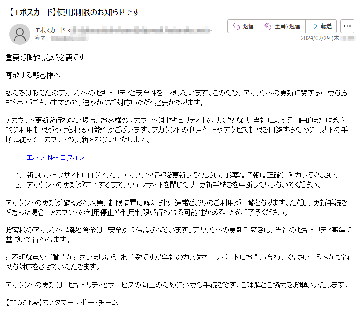Open the エポス Net ログイン link

(x=56, y=158)
